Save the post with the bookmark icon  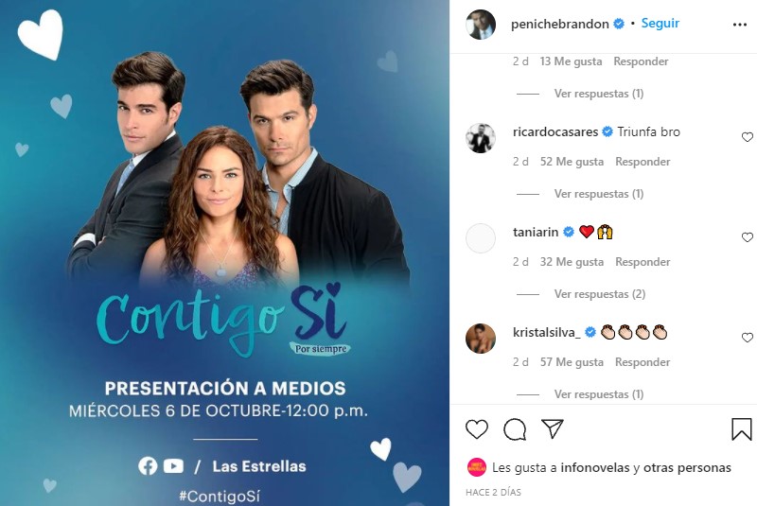pos(742,428)
